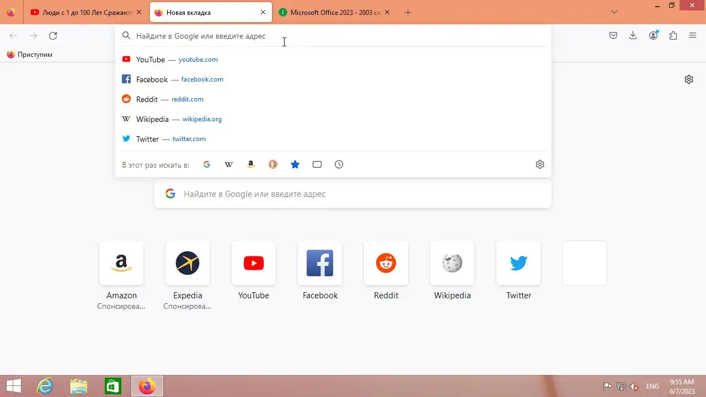Click the new tab page Google search box

click(x=353, y=194)
